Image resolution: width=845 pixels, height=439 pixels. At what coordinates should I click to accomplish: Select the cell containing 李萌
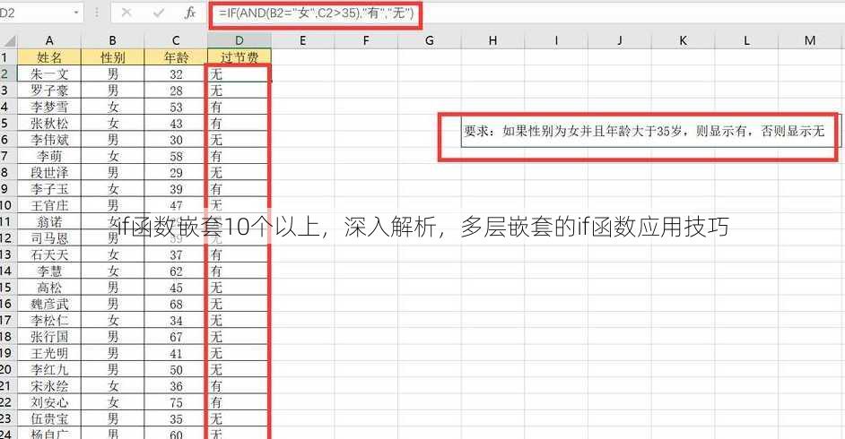tap(49, 156)
